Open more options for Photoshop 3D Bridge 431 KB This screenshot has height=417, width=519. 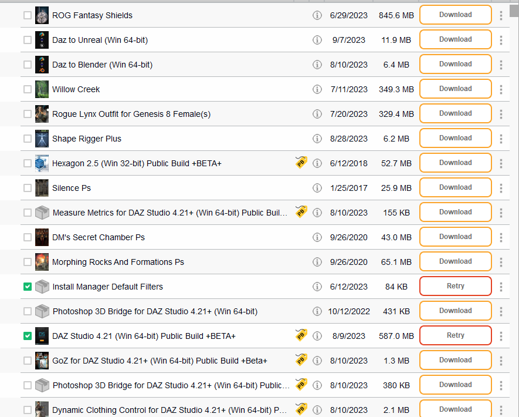tap(501, 311)
